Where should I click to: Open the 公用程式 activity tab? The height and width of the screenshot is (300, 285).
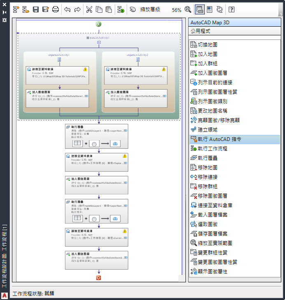pyautogui.click(x=234, y=31)
